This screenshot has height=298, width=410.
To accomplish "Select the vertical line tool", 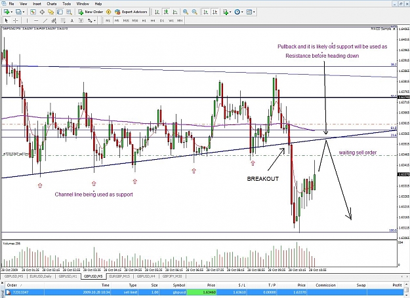I will [x=27, y=20].
